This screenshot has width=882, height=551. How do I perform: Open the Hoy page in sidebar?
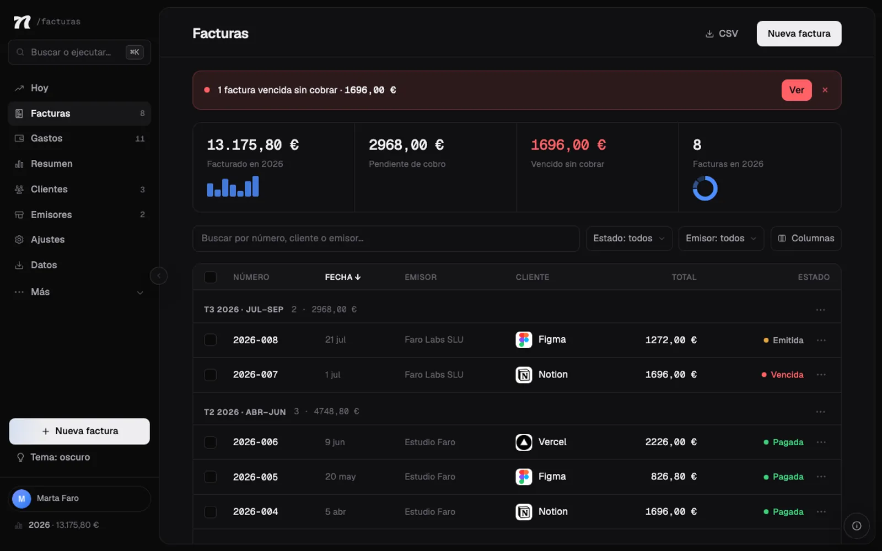(x=79, y=88)
